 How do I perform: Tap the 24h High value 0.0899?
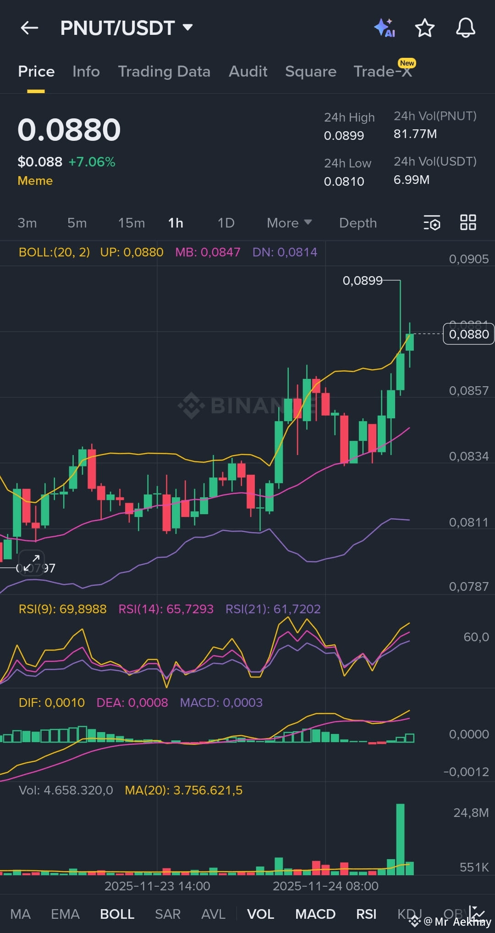coord(344,136)
